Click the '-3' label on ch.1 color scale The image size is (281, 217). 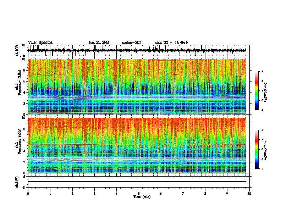coord(261,71)
